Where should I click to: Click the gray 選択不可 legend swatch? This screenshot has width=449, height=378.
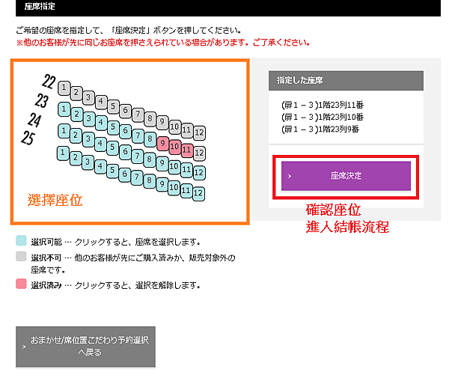(x=21, y=256)
